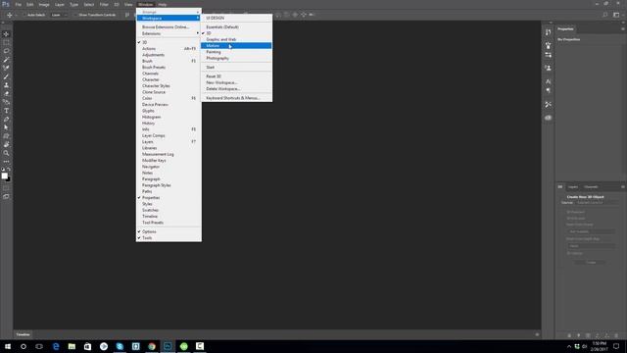Toggle Tools panel visibility in Window menu

pos(169,237)
